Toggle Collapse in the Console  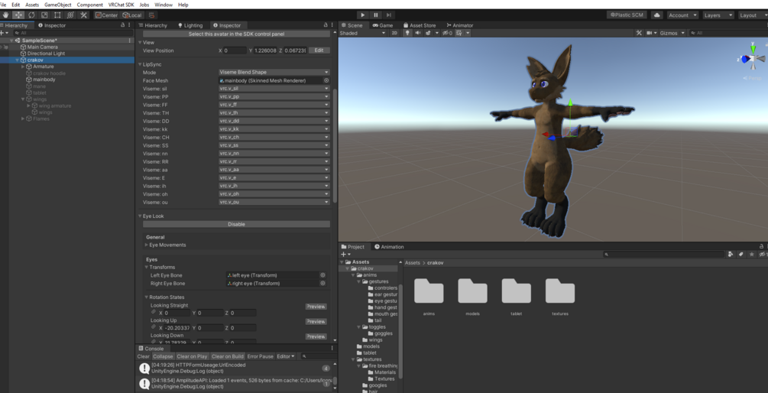[x=163, y=356]
